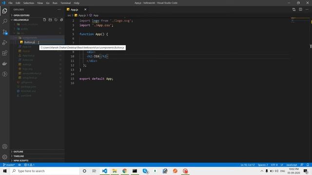Open the File menu
The image size is (312, 175).
click(11, 3)
